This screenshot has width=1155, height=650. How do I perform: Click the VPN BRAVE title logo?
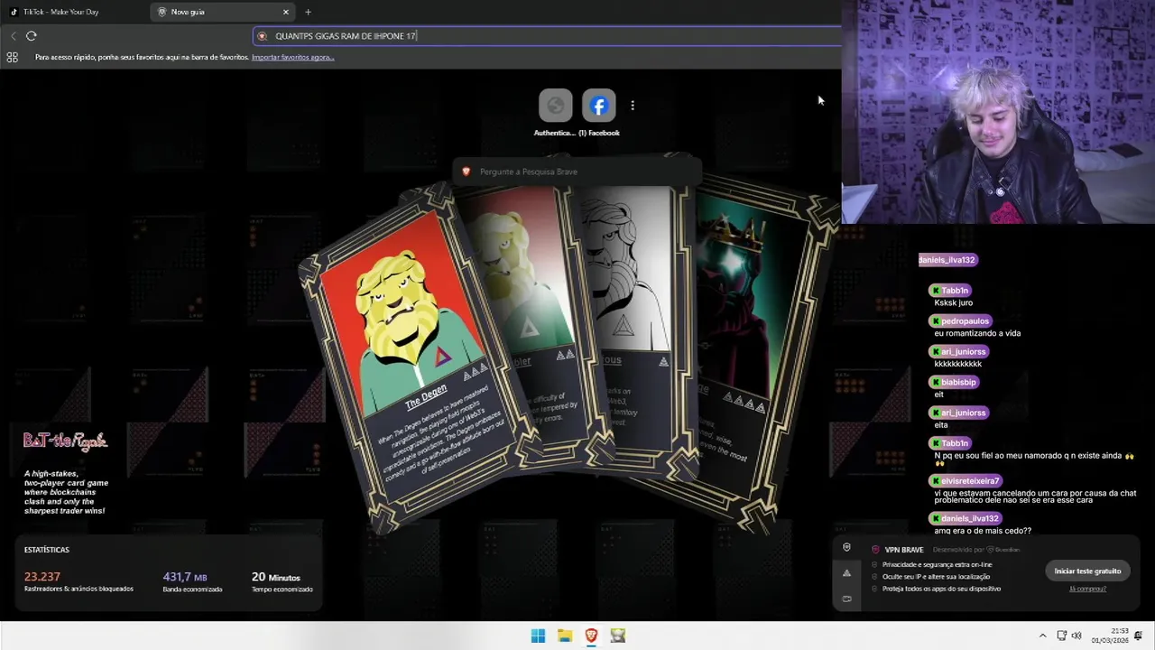(x=898, y=550)
